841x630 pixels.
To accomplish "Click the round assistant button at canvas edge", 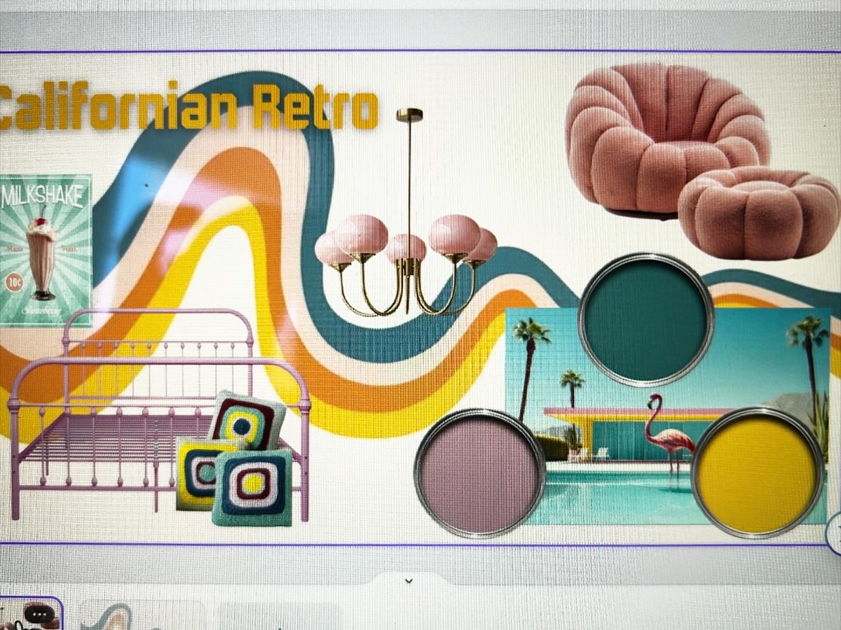I will [835, 532].
